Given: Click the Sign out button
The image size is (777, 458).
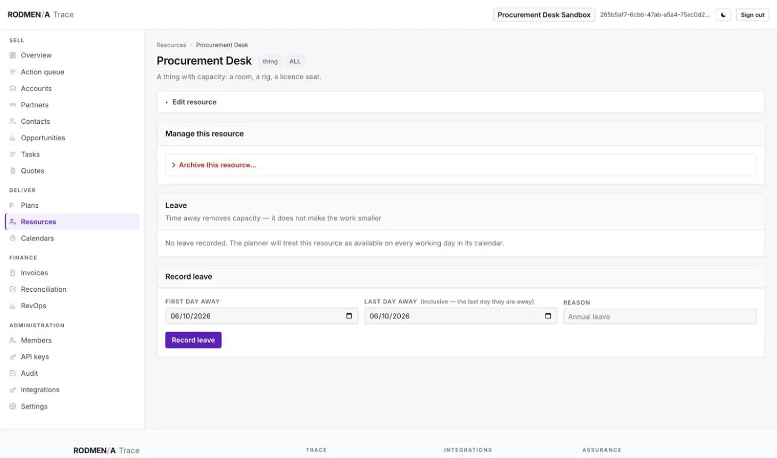Looking at the screenshot, I should coord(753,15).
